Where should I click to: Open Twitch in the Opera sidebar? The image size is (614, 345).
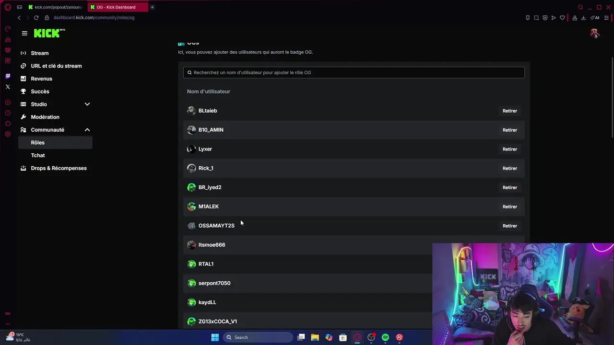pos(8,76)
